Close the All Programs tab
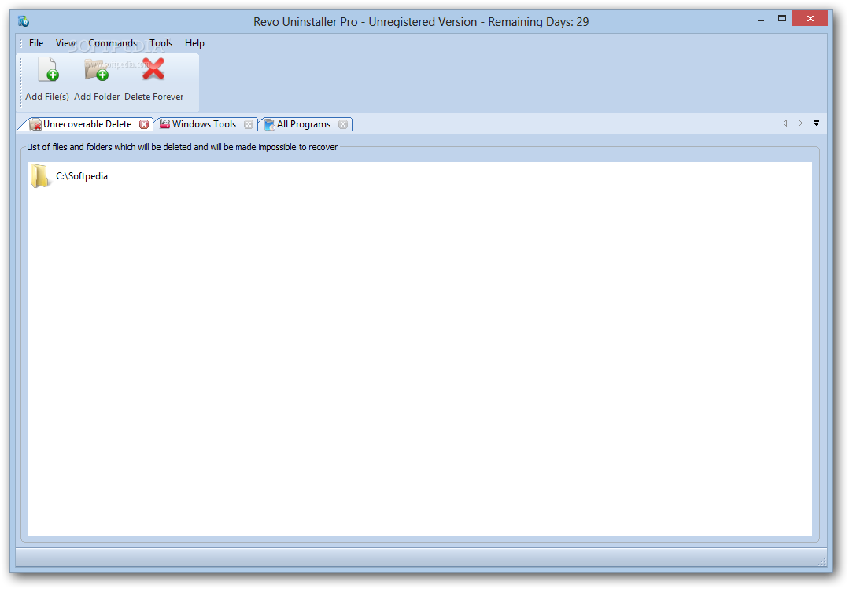The width and height of the screenshot is (849, 589). coord(343,124)
